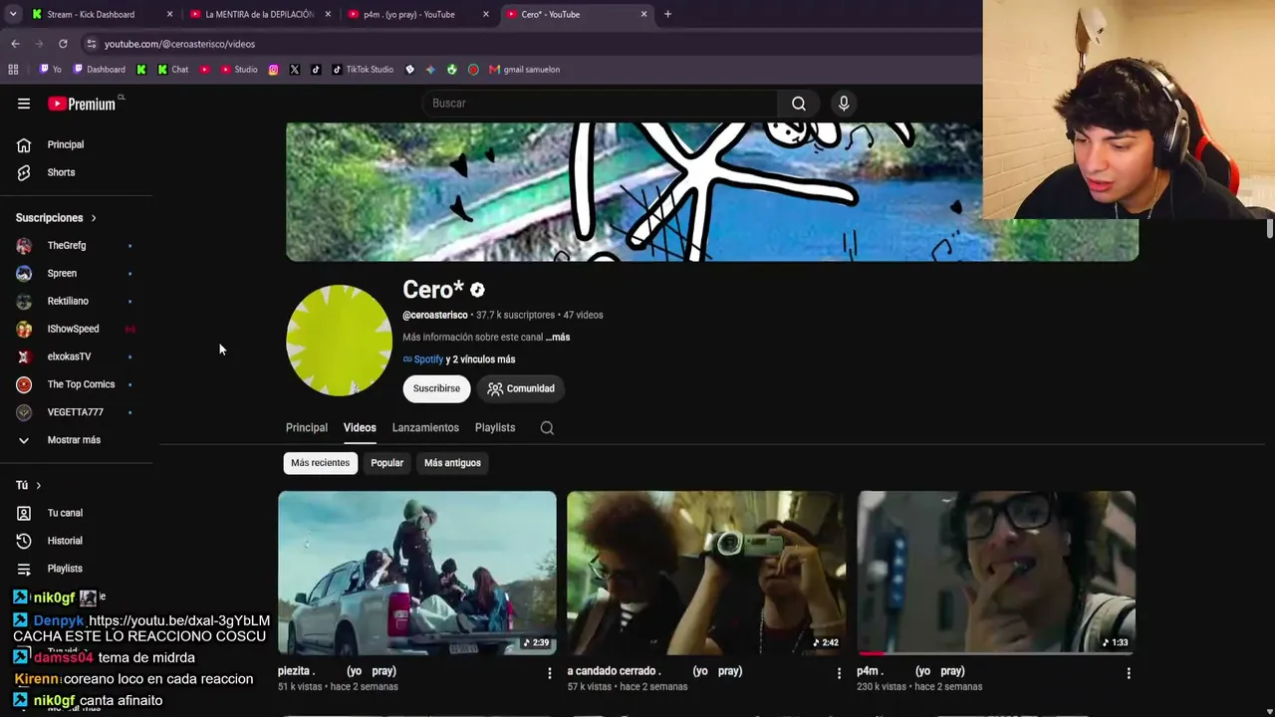This screenshot has width=1275, height=717.
Task: Close the p4m . (yo pray) tab
Action: pos(486,14)
